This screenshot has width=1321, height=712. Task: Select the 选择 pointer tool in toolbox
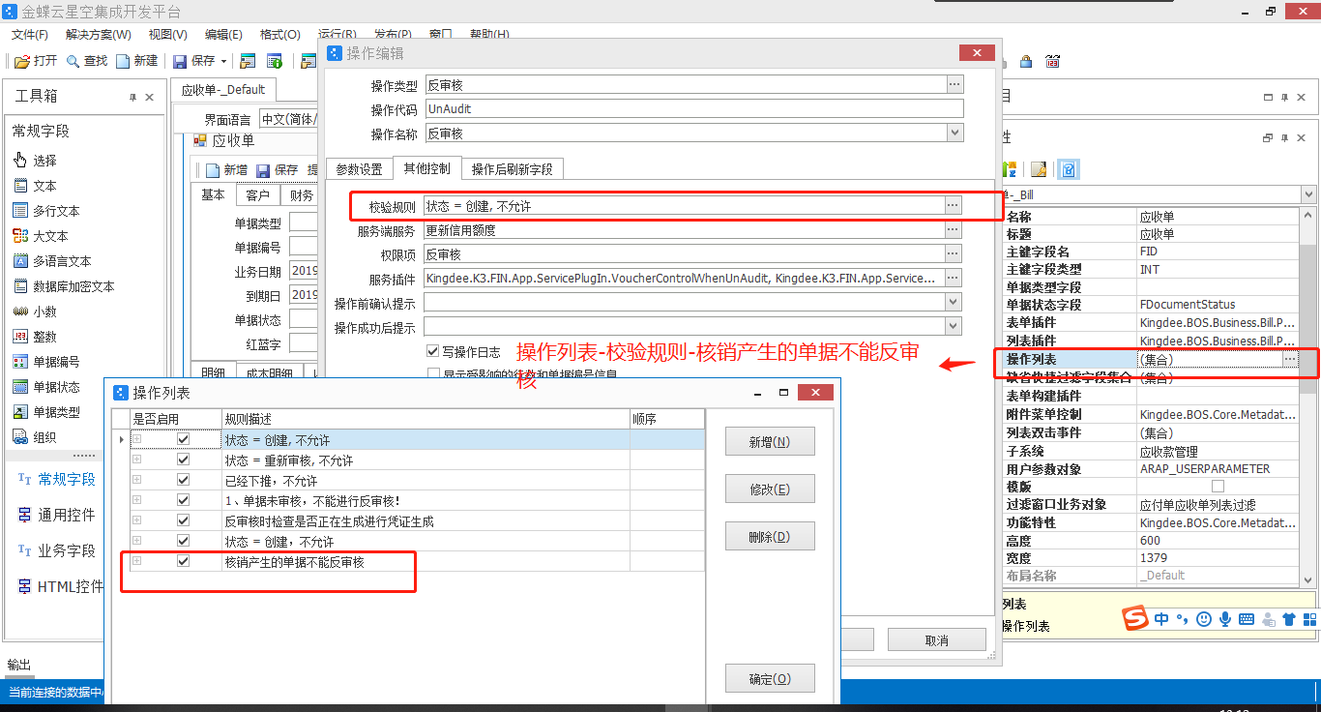pyautogui.click(x=35, y=161)
